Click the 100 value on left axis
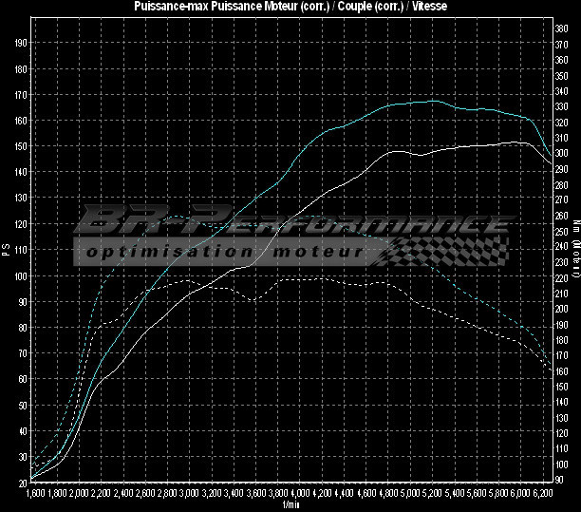 pos(22,275)
